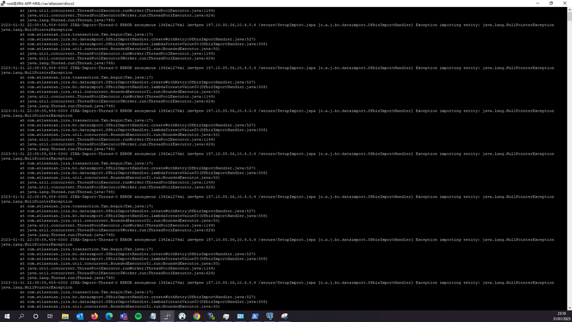Screen dimensions: 572x322
Task: Open the taskbar clock showing 23:10
Action: point(561,316)
